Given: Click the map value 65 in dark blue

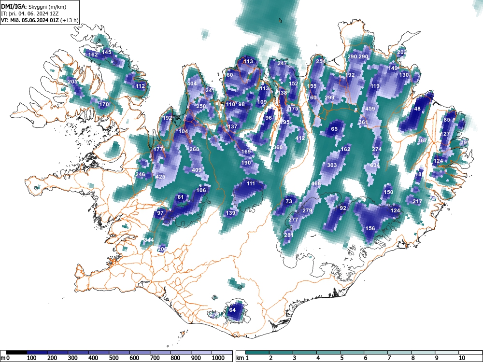Looking at the screenshot, I should click(x=334, y=129).
